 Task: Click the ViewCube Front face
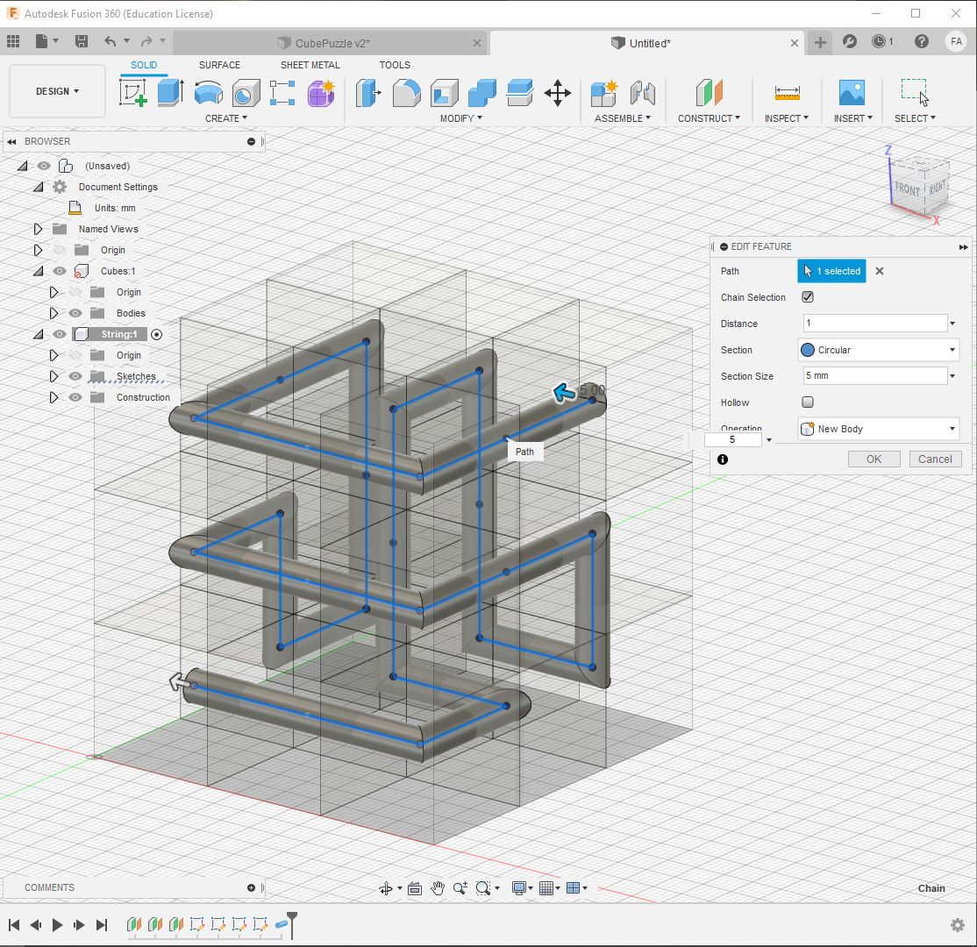click(907, 189)
